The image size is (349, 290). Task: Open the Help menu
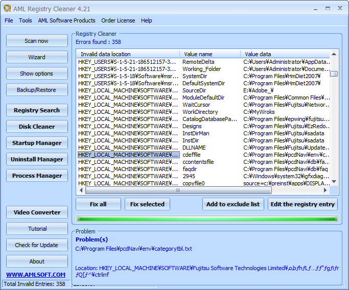(x=147, y=20)
